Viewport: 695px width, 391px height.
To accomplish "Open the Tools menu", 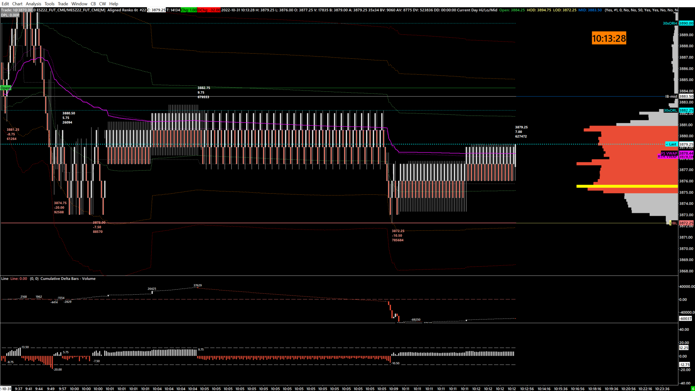I will [49, 4].
